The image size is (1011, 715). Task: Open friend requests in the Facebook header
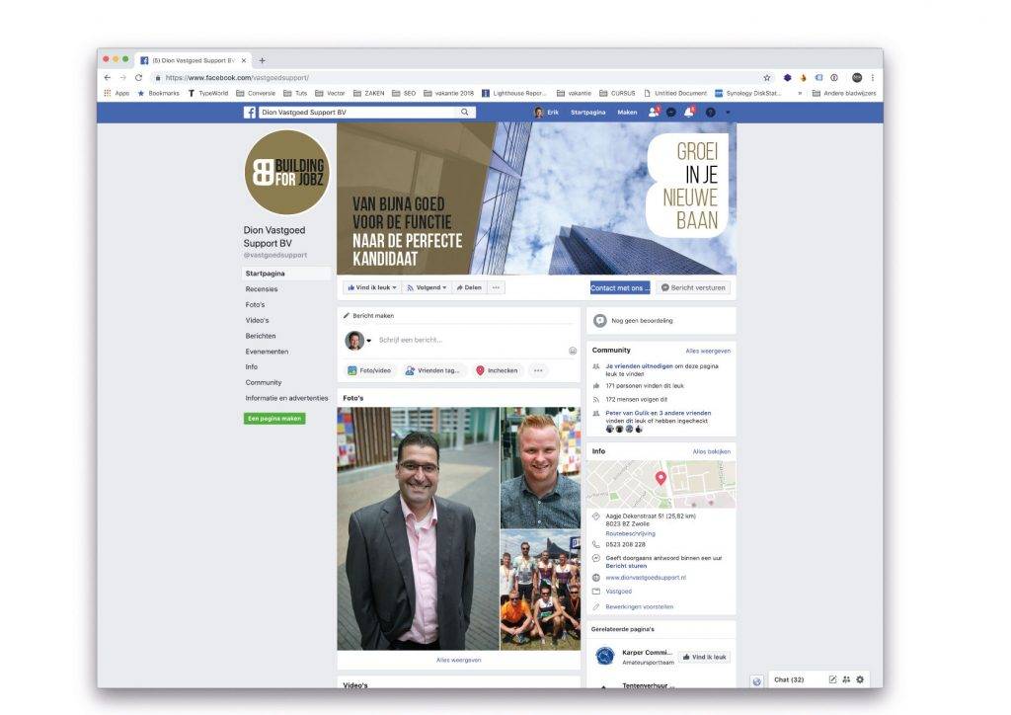point(654,112)
